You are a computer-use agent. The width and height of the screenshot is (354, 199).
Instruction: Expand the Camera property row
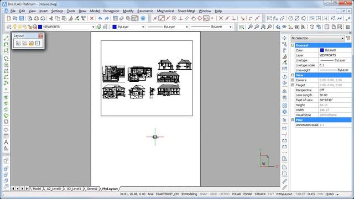[293, 80]
